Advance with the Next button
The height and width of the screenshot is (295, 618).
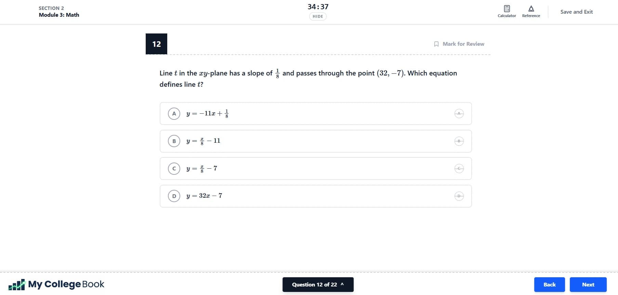point(588,284)
